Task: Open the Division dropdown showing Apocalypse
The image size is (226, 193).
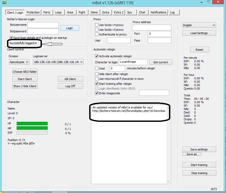Action: [x=19, y=62]
